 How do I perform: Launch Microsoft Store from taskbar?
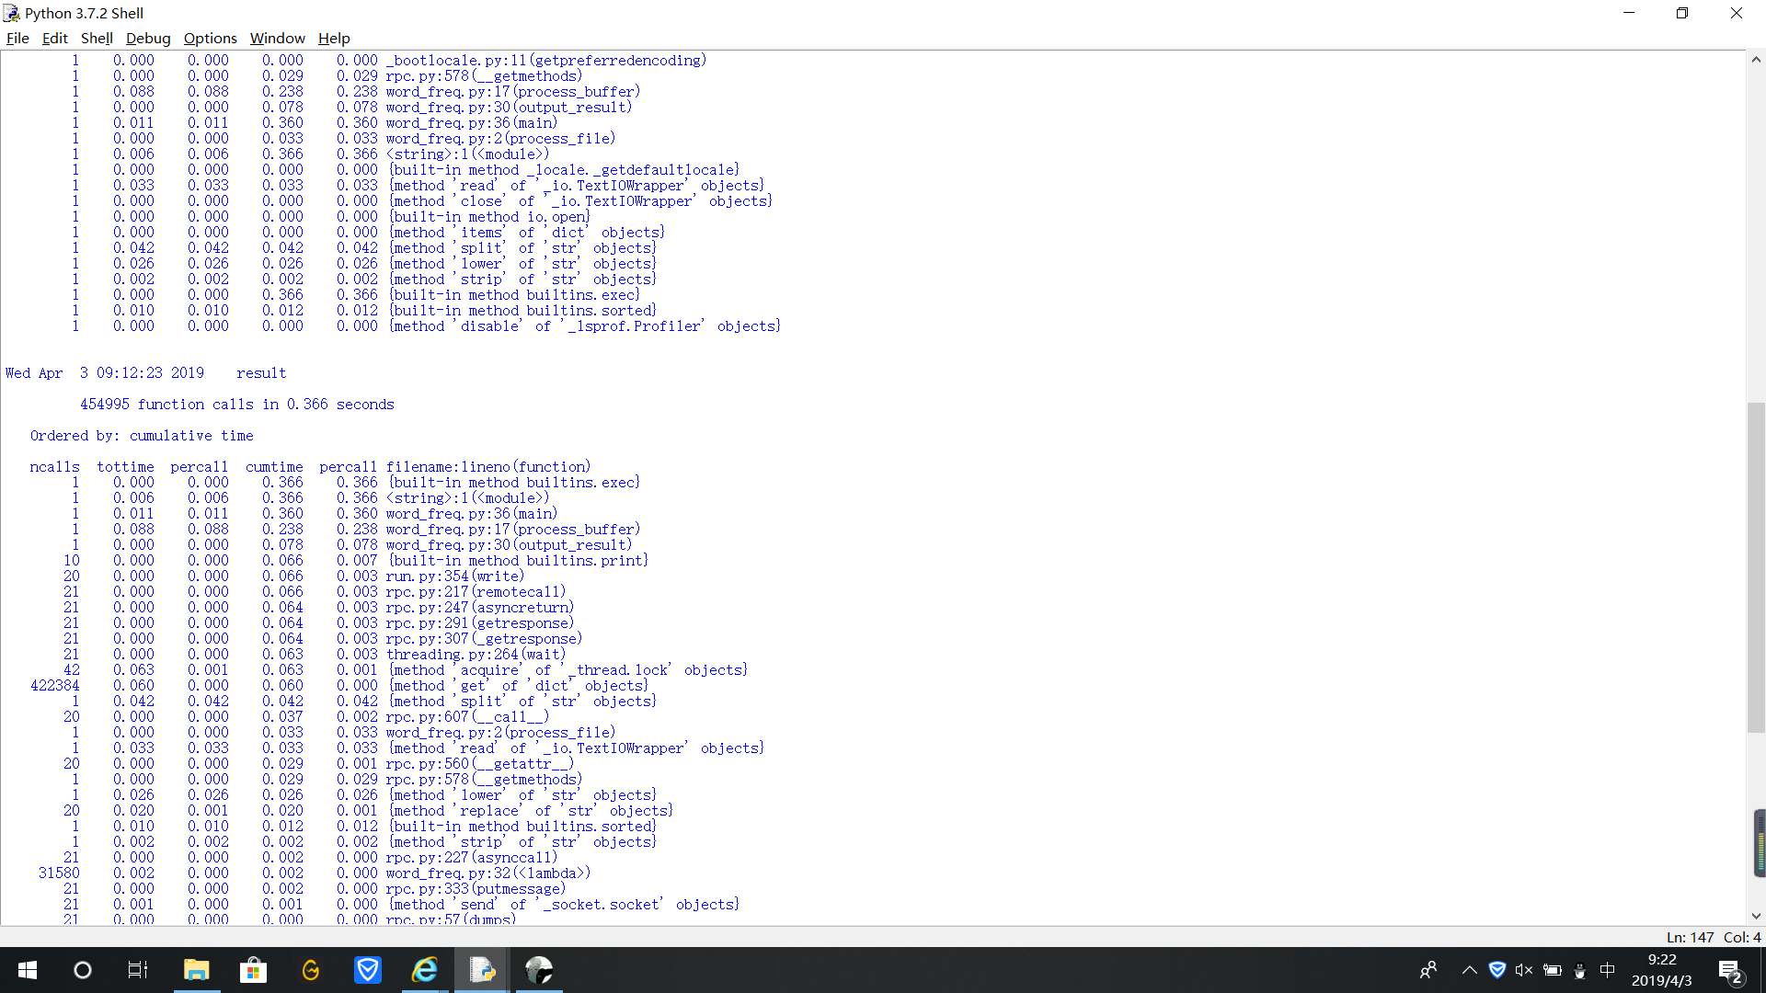point(253,970)
